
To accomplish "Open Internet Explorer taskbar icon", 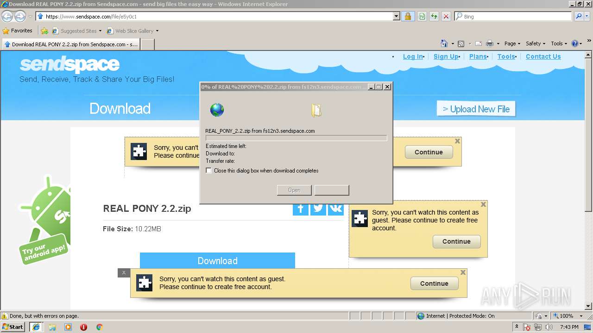I will [36, 327].
